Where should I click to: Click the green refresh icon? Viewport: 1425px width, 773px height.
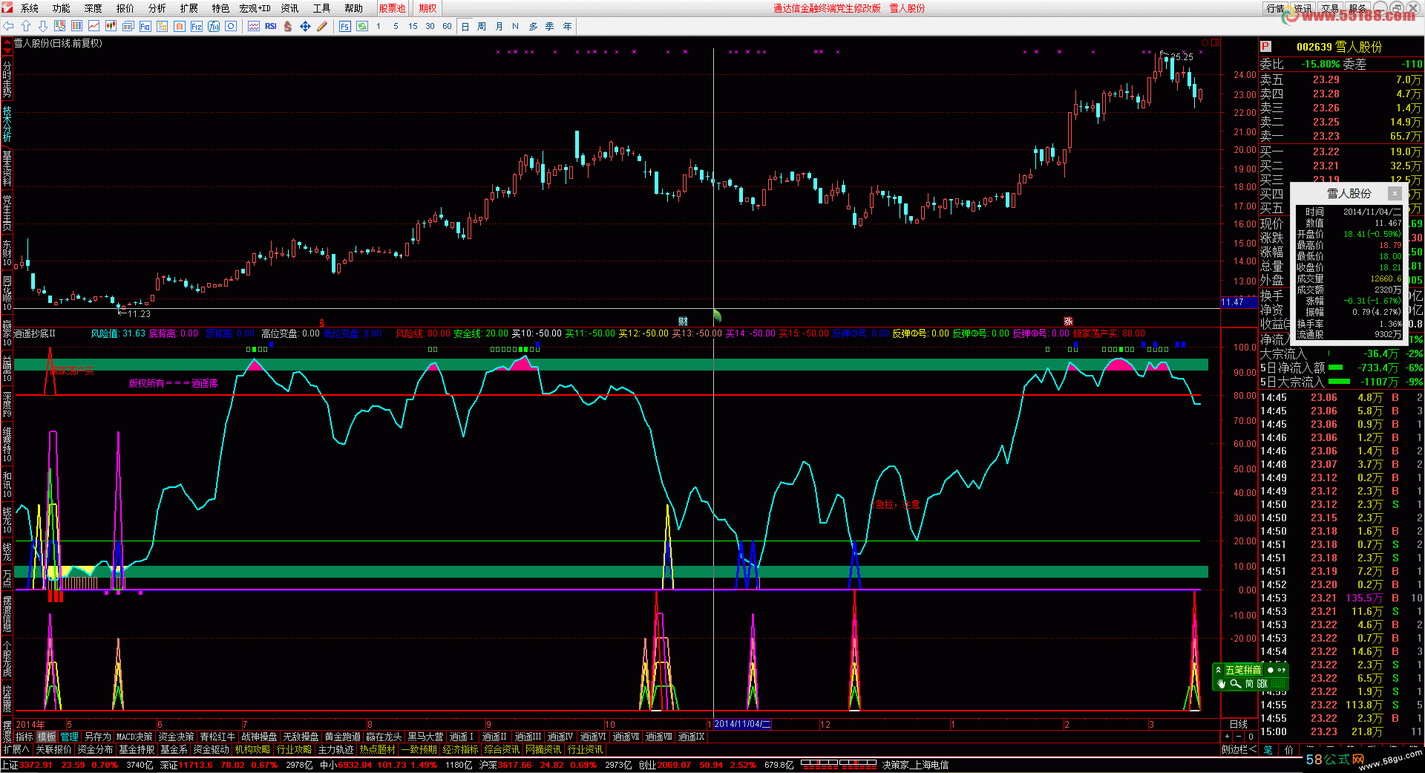click(x=362, y=26)
